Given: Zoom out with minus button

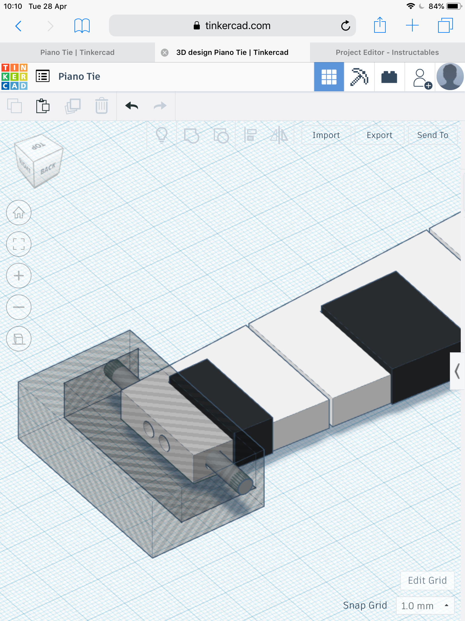Looking at the screenshot, I should [x=19, y=307].
